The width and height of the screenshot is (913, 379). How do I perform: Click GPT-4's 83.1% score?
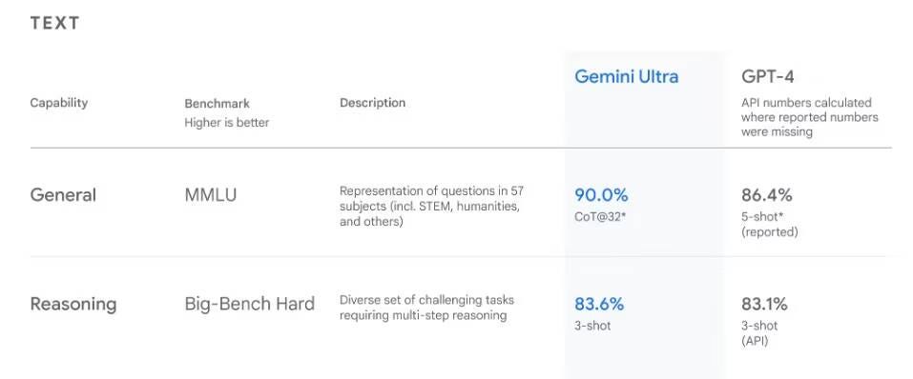(x=764, y=304)
